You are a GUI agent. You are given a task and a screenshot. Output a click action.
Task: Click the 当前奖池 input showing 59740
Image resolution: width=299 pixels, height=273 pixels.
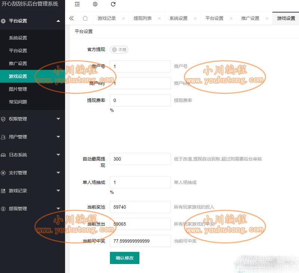[x=140, y=207]
